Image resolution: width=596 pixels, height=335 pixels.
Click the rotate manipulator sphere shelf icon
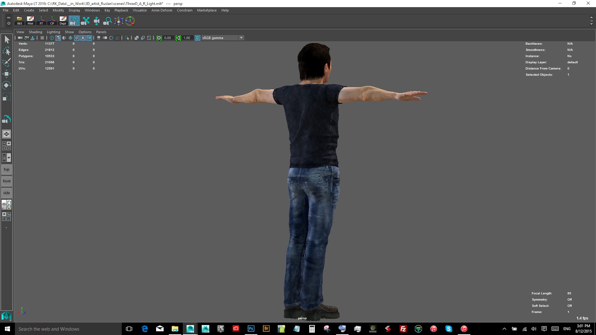(x=130, y=21)
